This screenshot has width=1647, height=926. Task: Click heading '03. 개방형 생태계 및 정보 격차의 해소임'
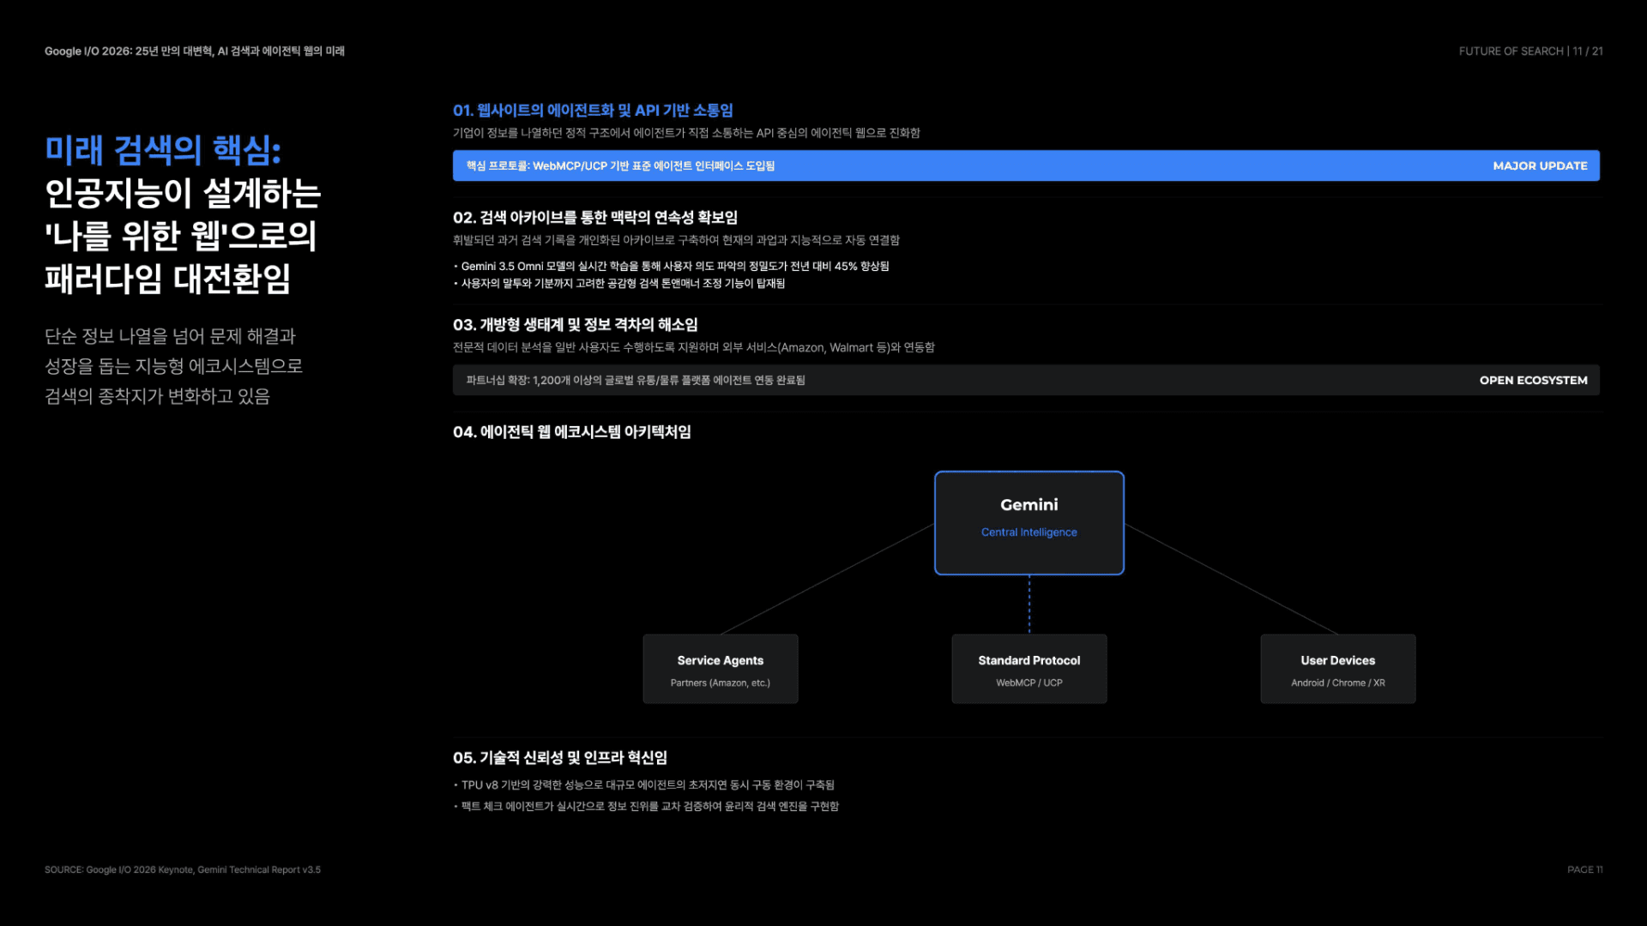[575, 325]
